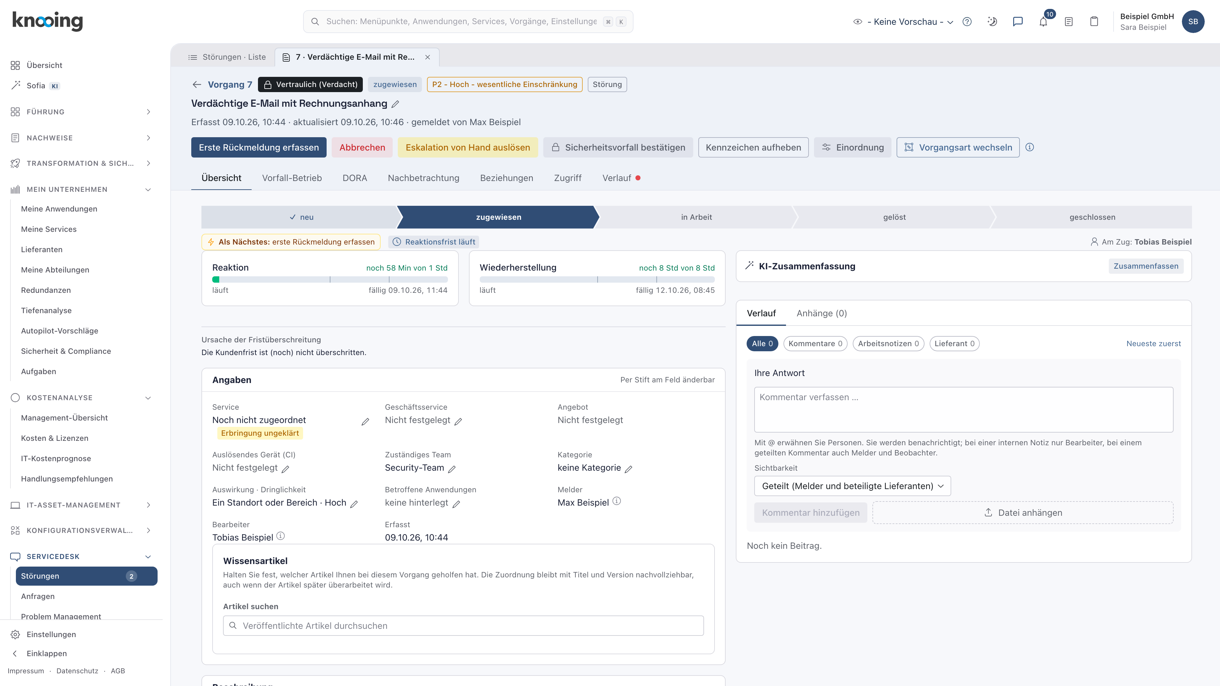
Task: Show info icon next to Vorgangsart wechseln
Action: pyautogui.click(x=1030, y=147)
